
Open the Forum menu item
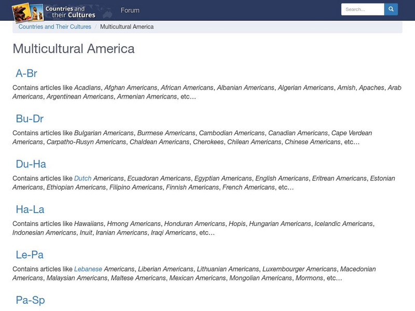click(x=130, y=10)
